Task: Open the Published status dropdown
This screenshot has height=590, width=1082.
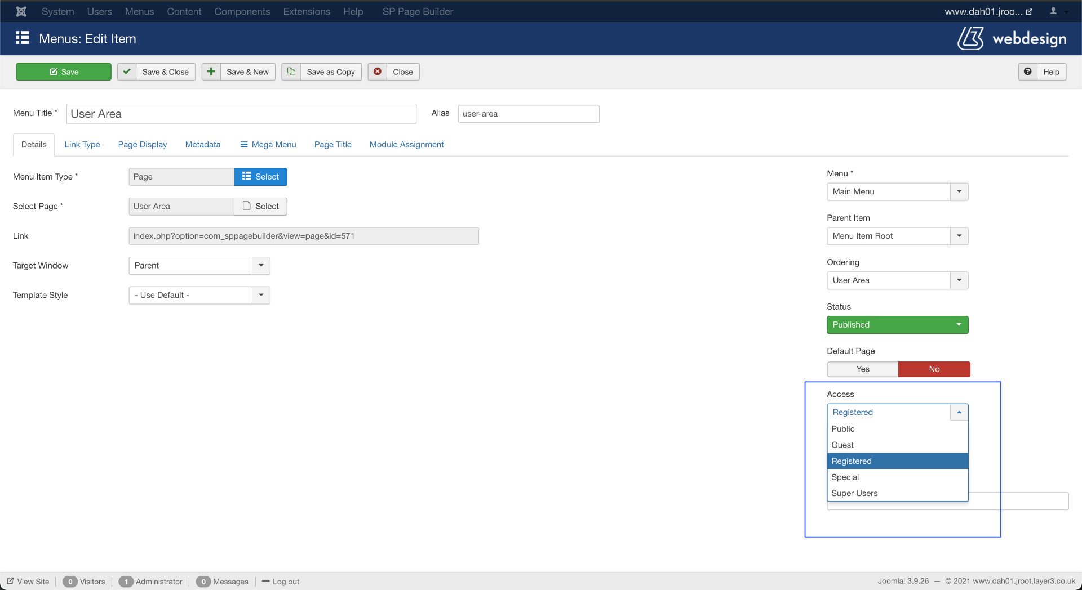Action: [x=898, y=325]
